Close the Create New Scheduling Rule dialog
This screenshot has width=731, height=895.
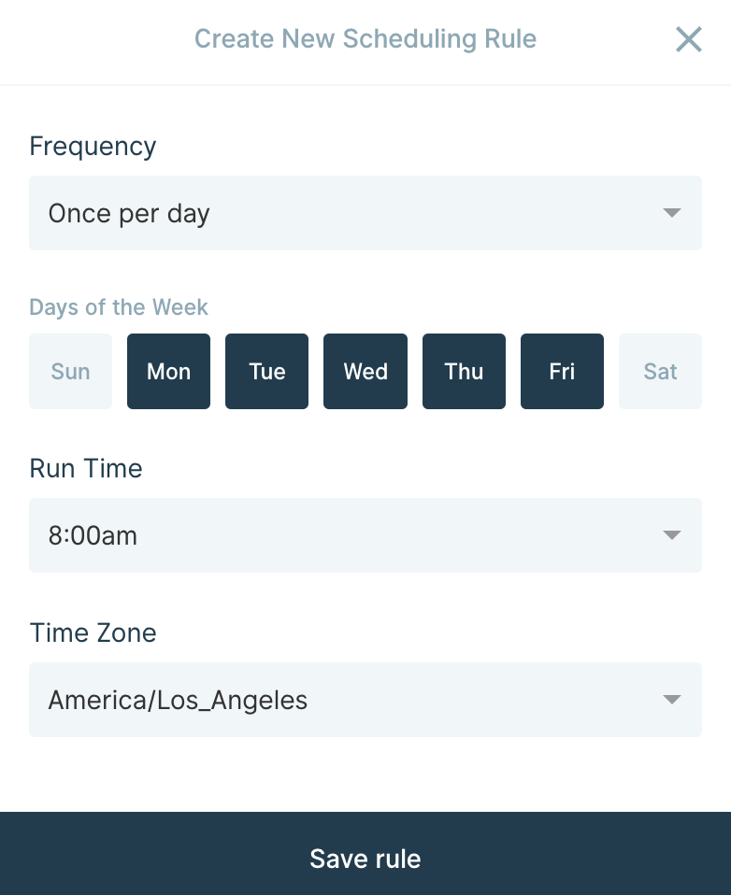pos(688,39)
